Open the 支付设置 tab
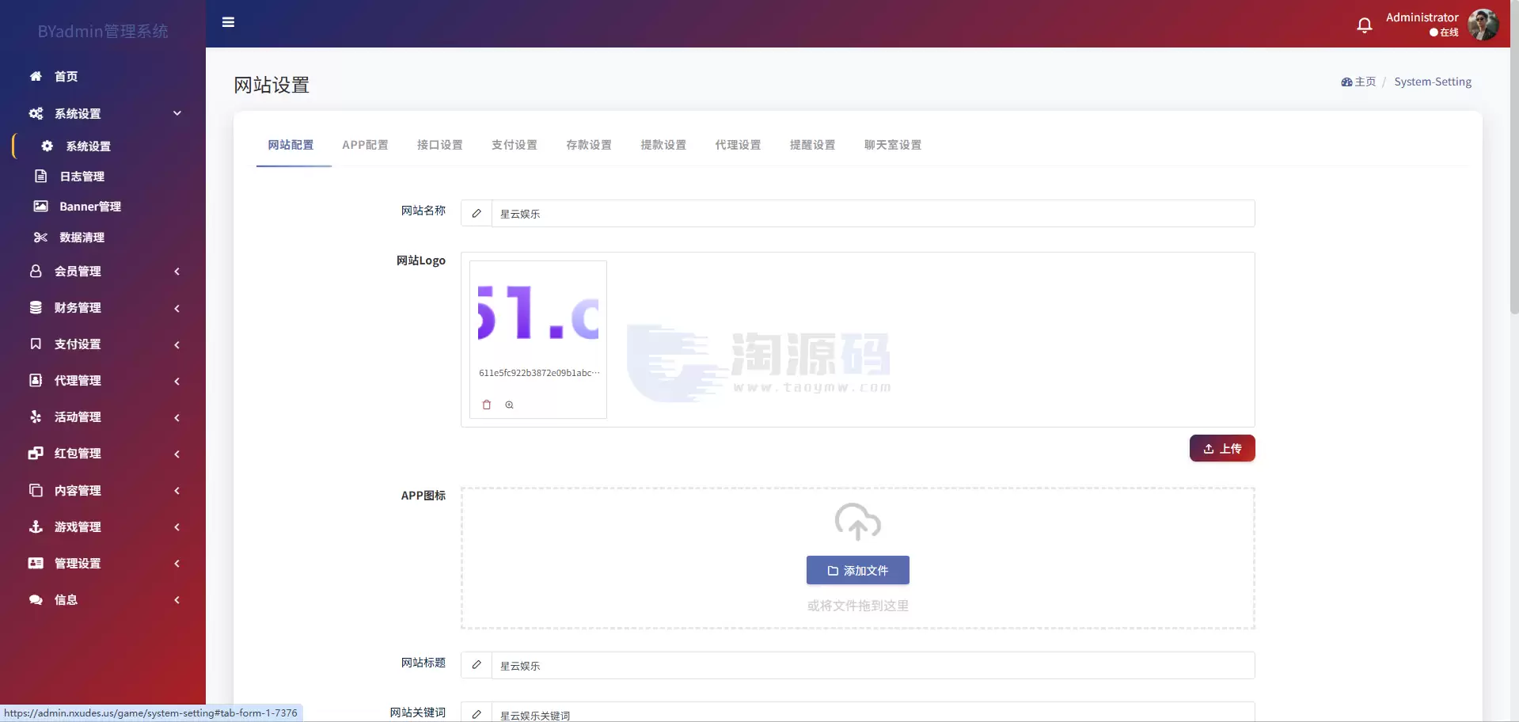The height and width of the screenshot is (722, 1519). click(514, 145)
